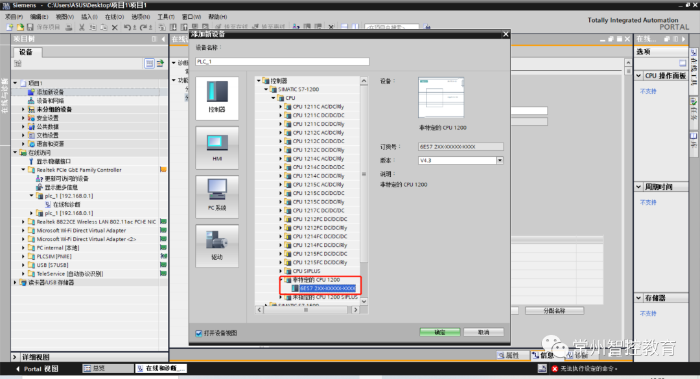Image resolution: width=700 pixels, height=379 pixels.
Task: Click the 设备名称 PLC_1 input field
Action: click(x=282, y=62)
